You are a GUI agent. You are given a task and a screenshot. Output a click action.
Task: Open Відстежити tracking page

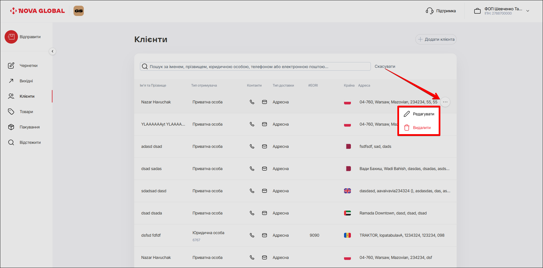[30, 142]
